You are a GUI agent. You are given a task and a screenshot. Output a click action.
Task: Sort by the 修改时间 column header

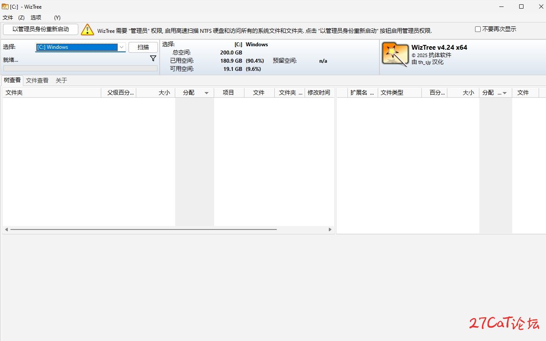pos(319,92)
